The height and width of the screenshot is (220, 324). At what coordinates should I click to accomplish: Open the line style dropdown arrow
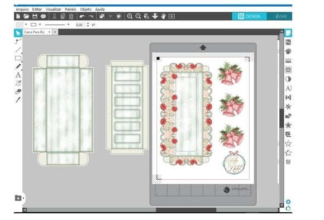pos(68,25)
